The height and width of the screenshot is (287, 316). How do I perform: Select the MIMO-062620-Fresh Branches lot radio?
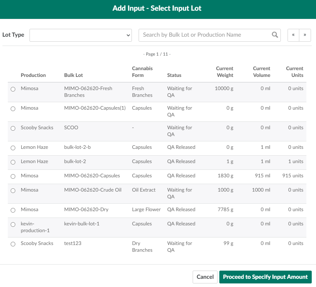coord(13,89)
